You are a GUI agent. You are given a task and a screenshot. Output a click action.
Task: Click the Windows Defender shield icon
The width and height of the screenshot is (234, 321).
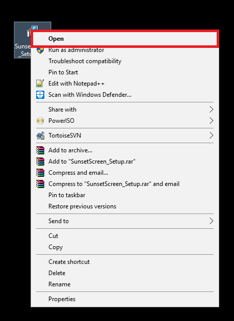coord(40,95)
